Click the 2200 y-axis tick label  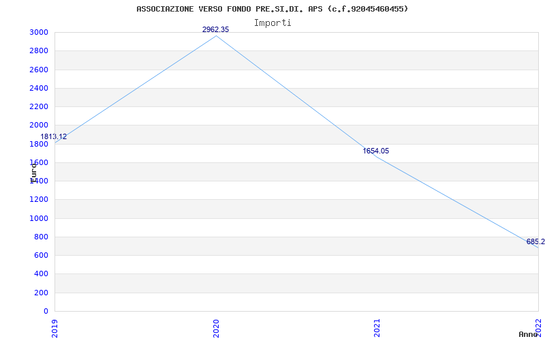pyautogui.click(x=39, y=106)
